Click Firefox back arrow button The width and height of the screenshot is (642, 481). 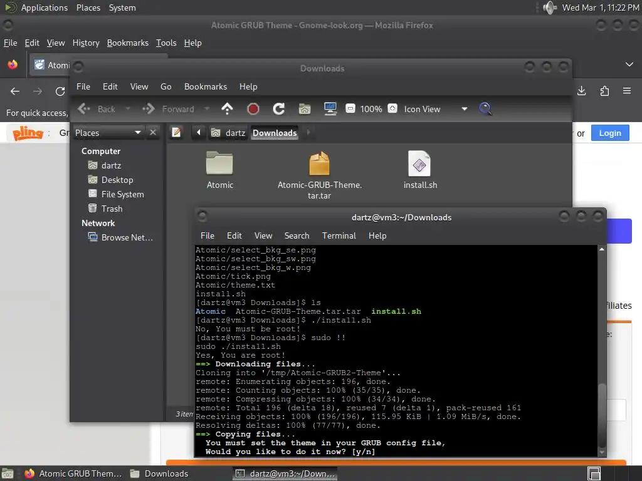(x=15, y=91)
